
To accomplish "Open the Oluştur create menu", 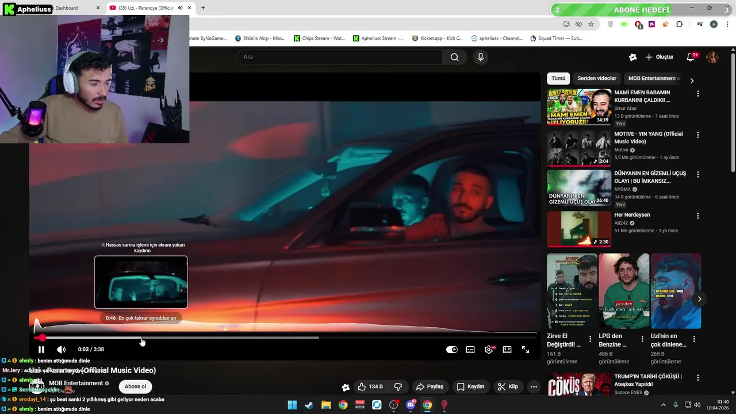I will [659, 57].
